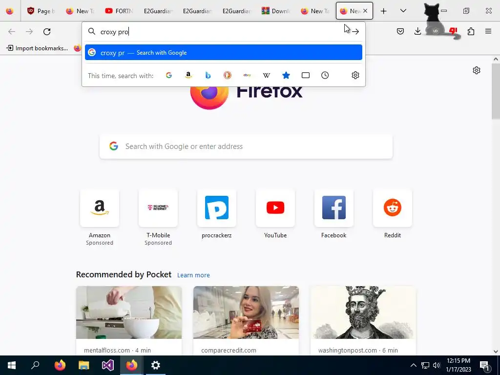Search open tabs using the tab icon
Screen dimensions: 500x375
(x=306, y=75)
